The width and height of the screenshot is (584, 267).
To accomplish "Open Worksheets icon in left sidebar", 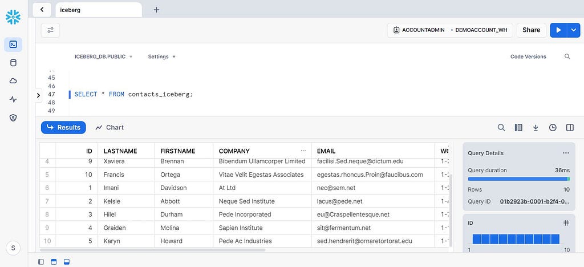I will [13, 44].
